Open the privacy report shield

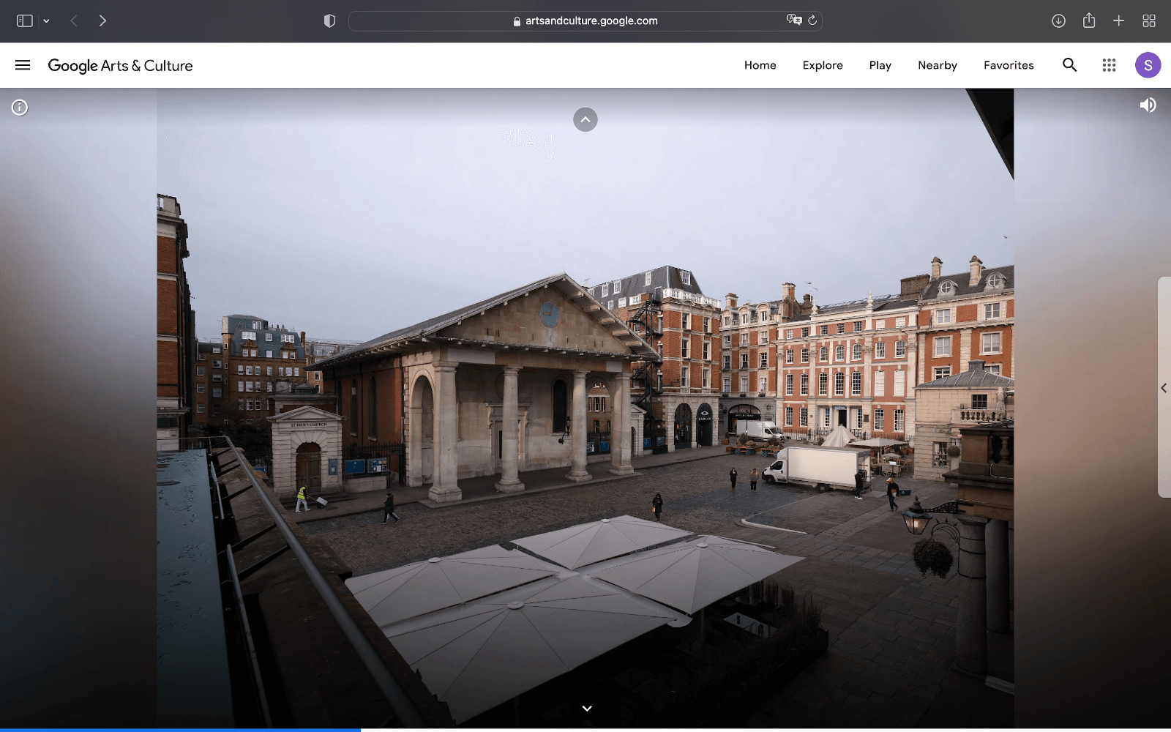click(x=329, y=20)
